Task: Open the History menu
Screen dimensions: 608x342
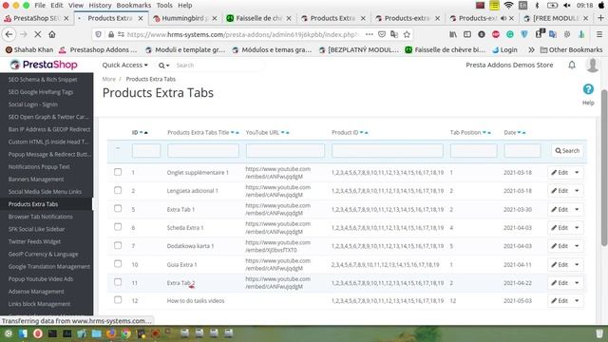Action: coord(100,6)
